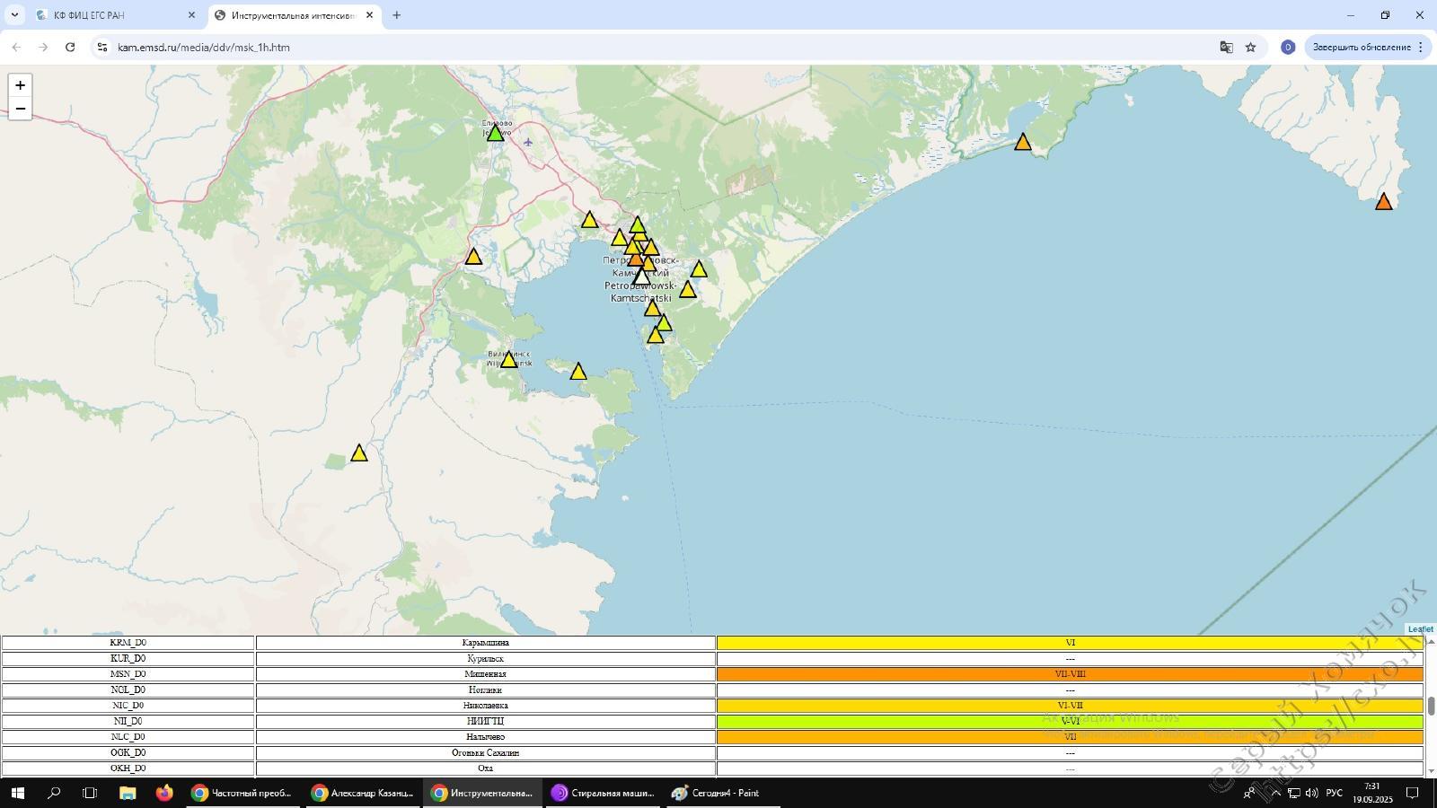Open the Leaflet attribution link
The width and height of the screenshot is (1437, 808).
point(1420,629)
